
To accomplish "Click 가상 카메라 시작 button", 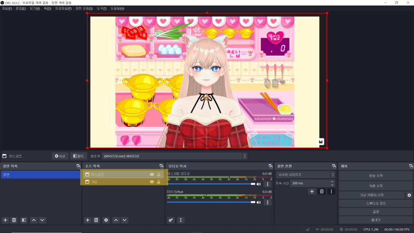I will point(372,195).
